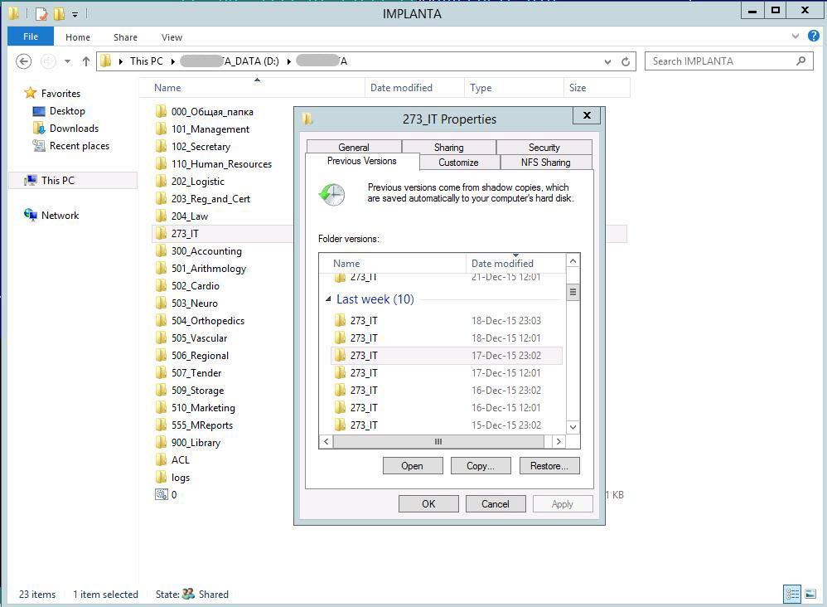
Task: Click the Restore... button
Action: coord(549,466)
